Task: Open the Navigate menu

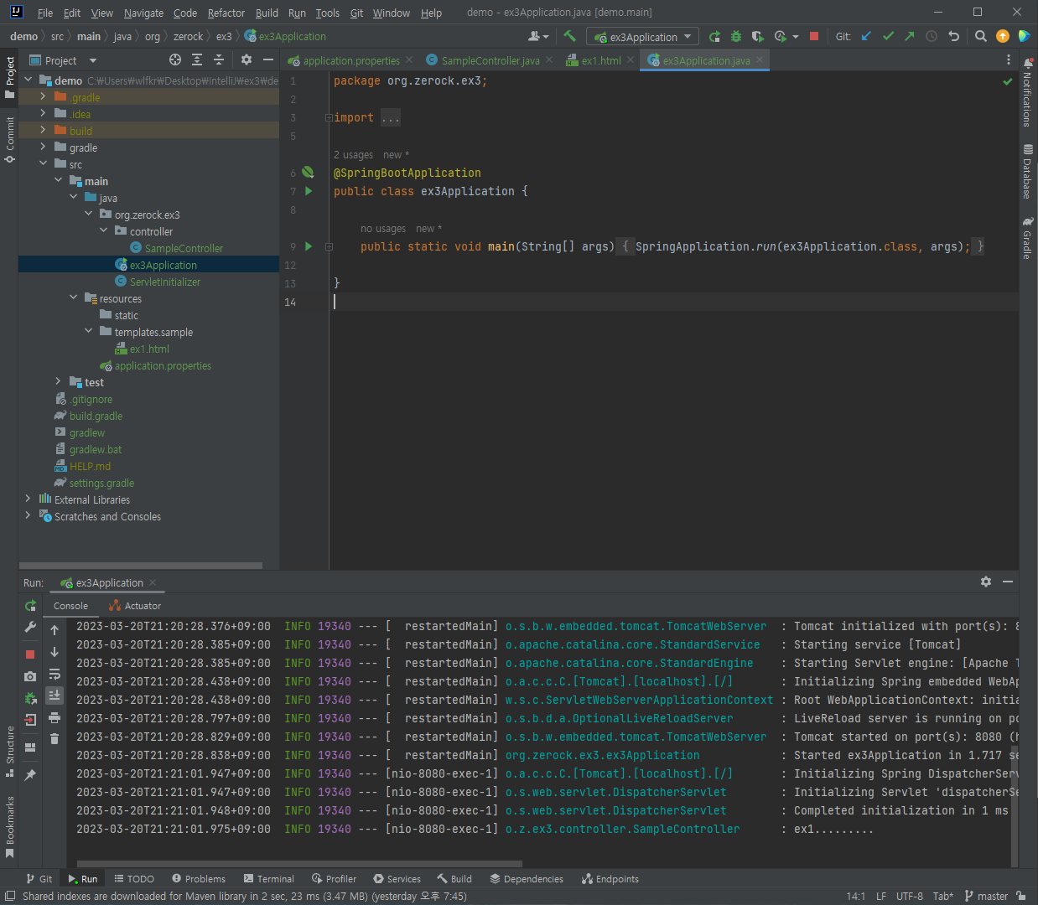Action: [x=143, y=13]
